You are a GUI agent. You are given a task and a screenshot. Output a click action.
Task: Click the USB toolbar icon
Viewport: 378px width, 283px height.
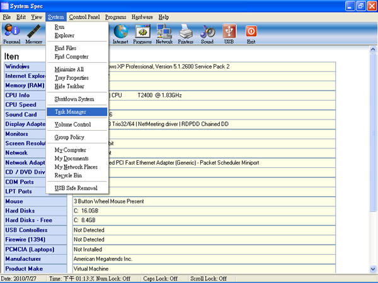[x=229, y=34]
